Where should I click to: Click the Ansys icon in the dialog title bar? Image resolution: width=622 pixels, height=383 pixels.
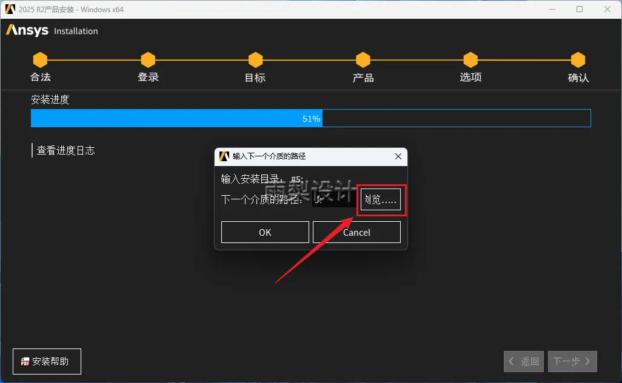point(224,156)
